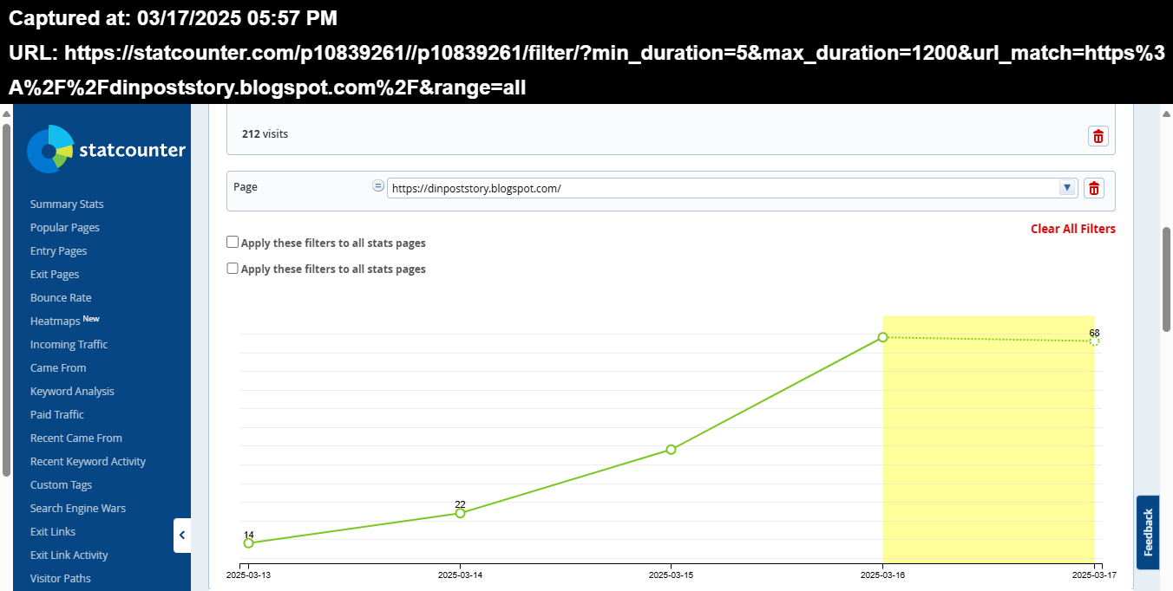Click the sidebar vertical scrollbar thumb
Screen dimensions: 1173x591
tap(6, 300)
